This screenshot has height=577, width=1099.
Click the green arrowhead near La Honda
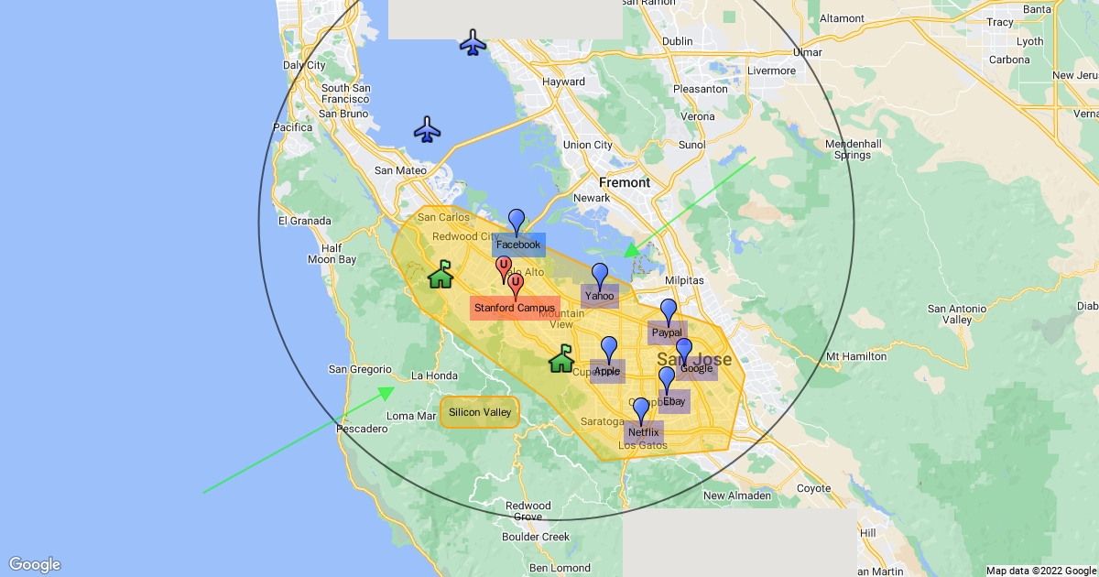click(388, 392)
